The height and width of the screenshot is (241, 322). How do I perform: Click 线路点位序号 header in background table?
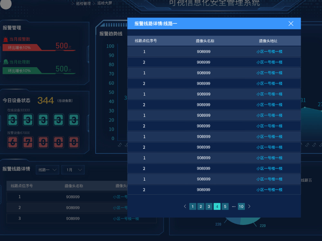[x=22, y=186]
